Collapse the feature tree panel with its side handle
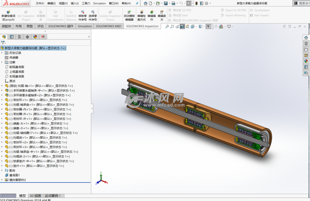This screenshot has width=310, height=201. pos(92,108)
